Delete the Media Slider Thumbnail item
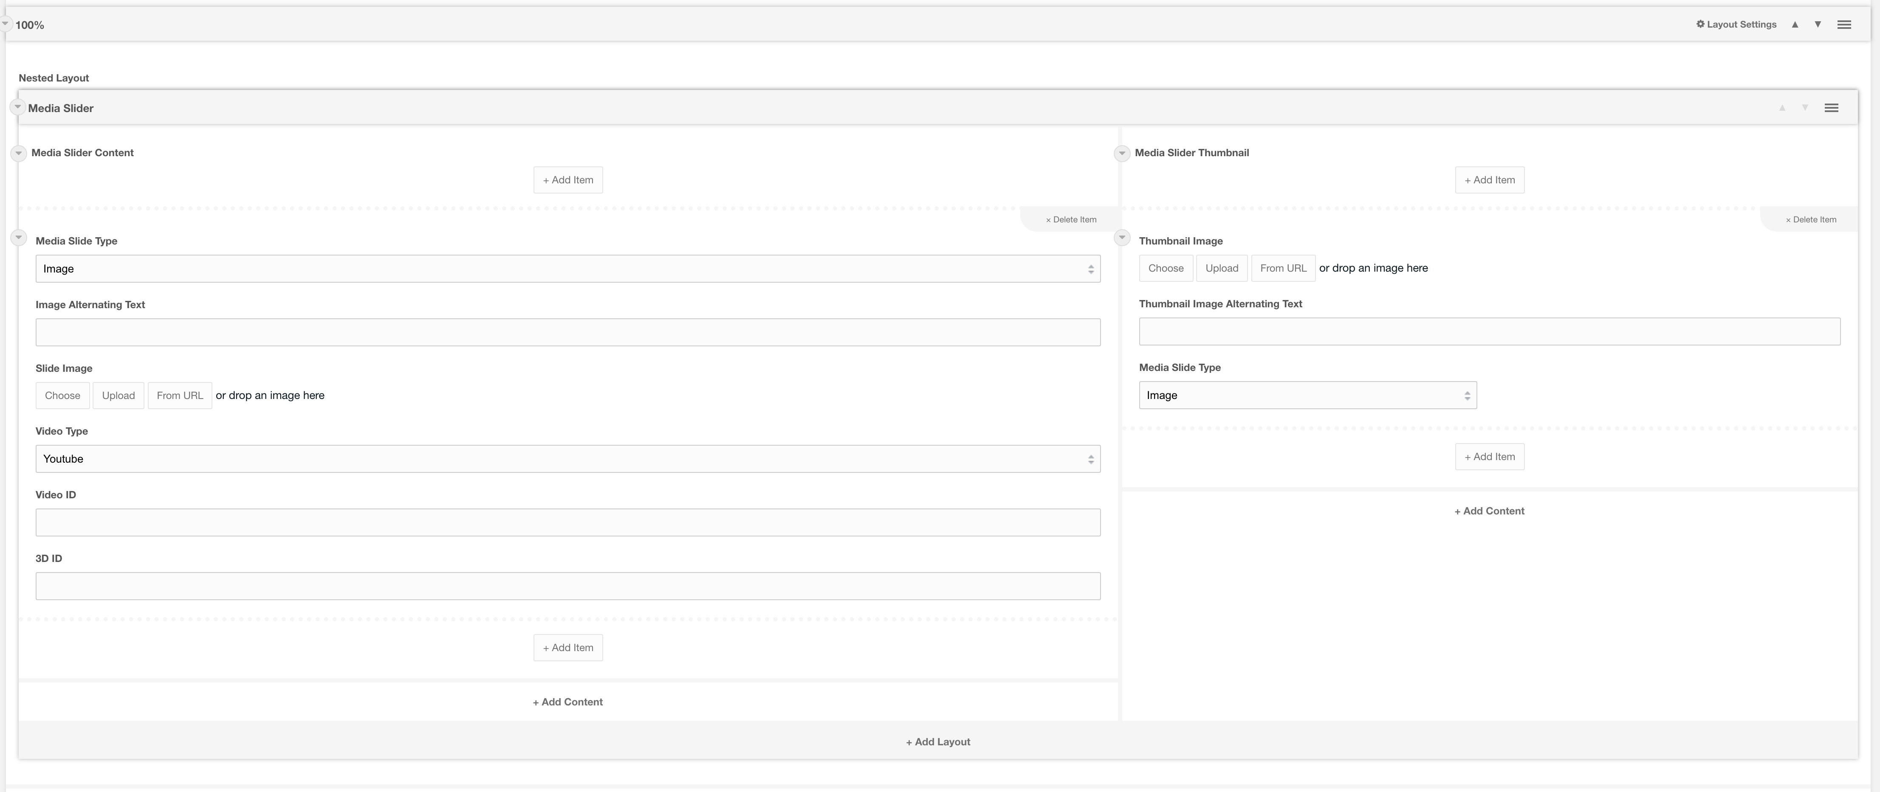This screenshot has height=792, width=1880. tap(1811, 219)
